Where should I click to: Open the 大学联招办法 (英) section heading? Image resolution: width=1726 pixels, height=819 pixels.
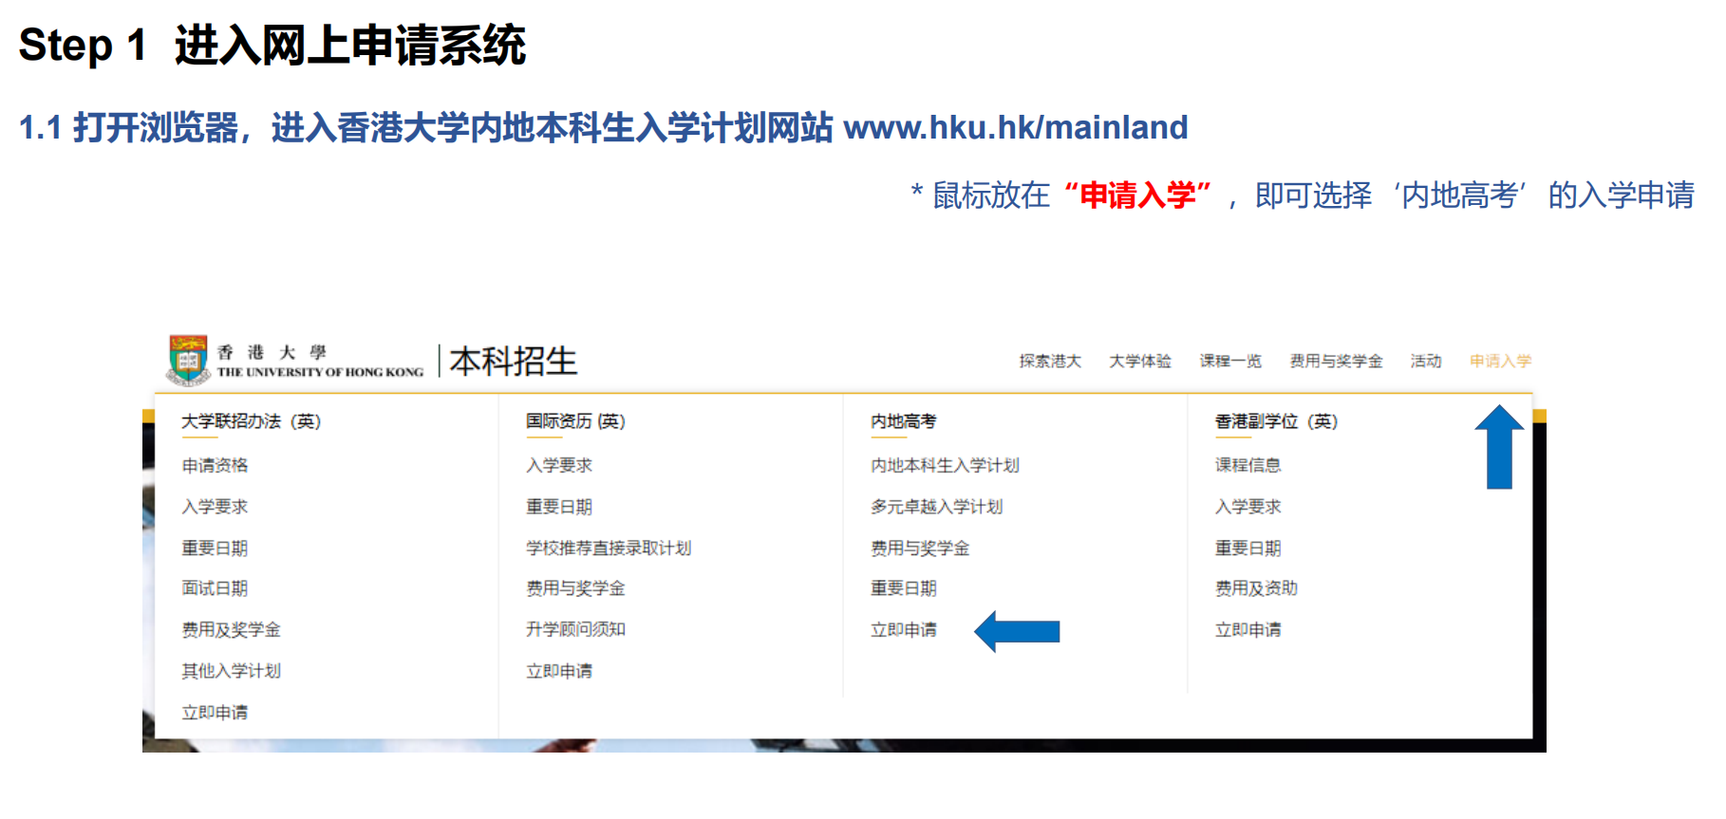(252, 421)
